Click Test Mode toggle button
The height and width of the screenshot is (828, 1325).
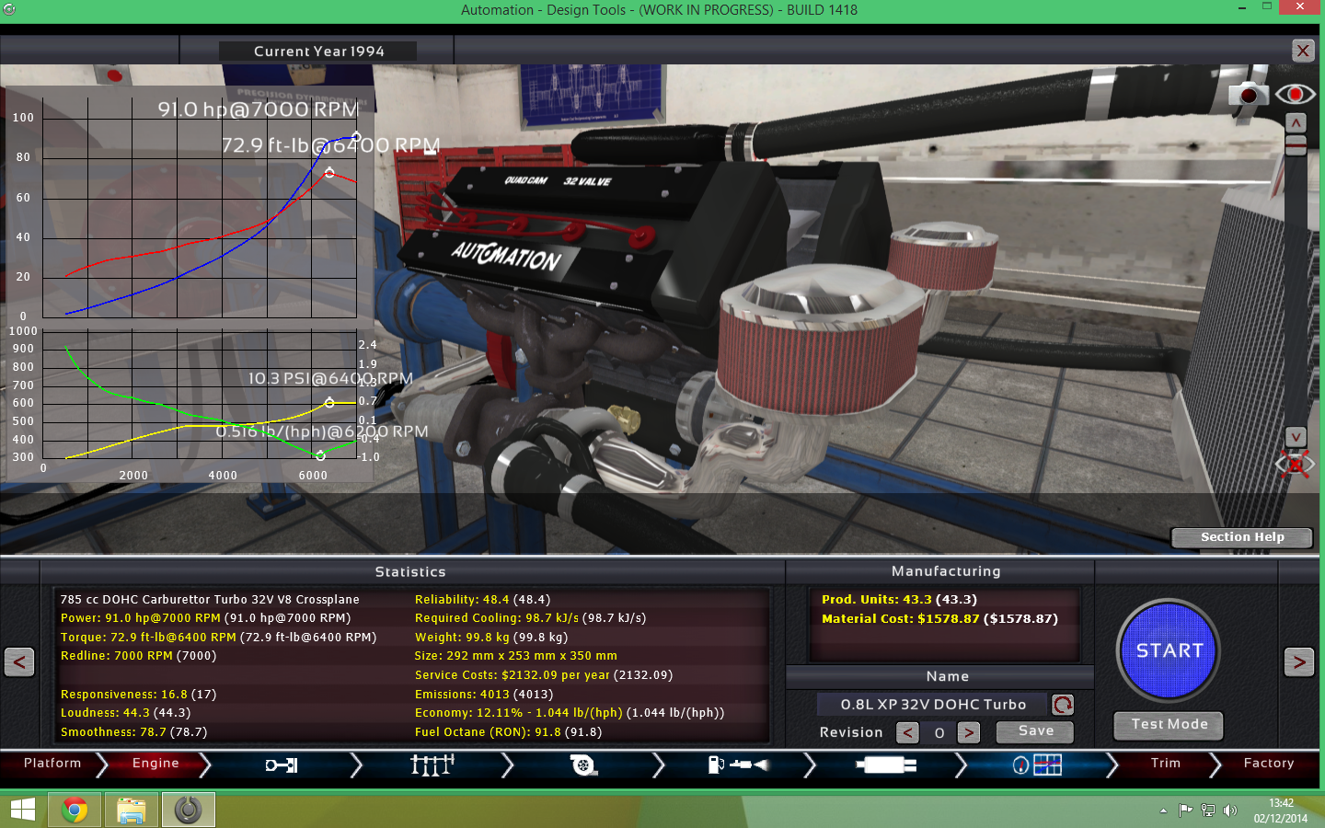pyautogui.click(x=1169, y=725)
